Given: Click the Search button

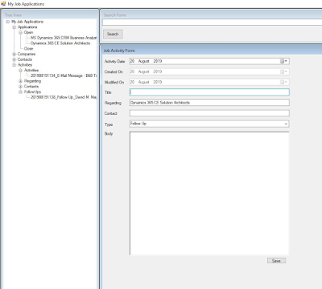Looking at the screenshot, I should [113, 35].
